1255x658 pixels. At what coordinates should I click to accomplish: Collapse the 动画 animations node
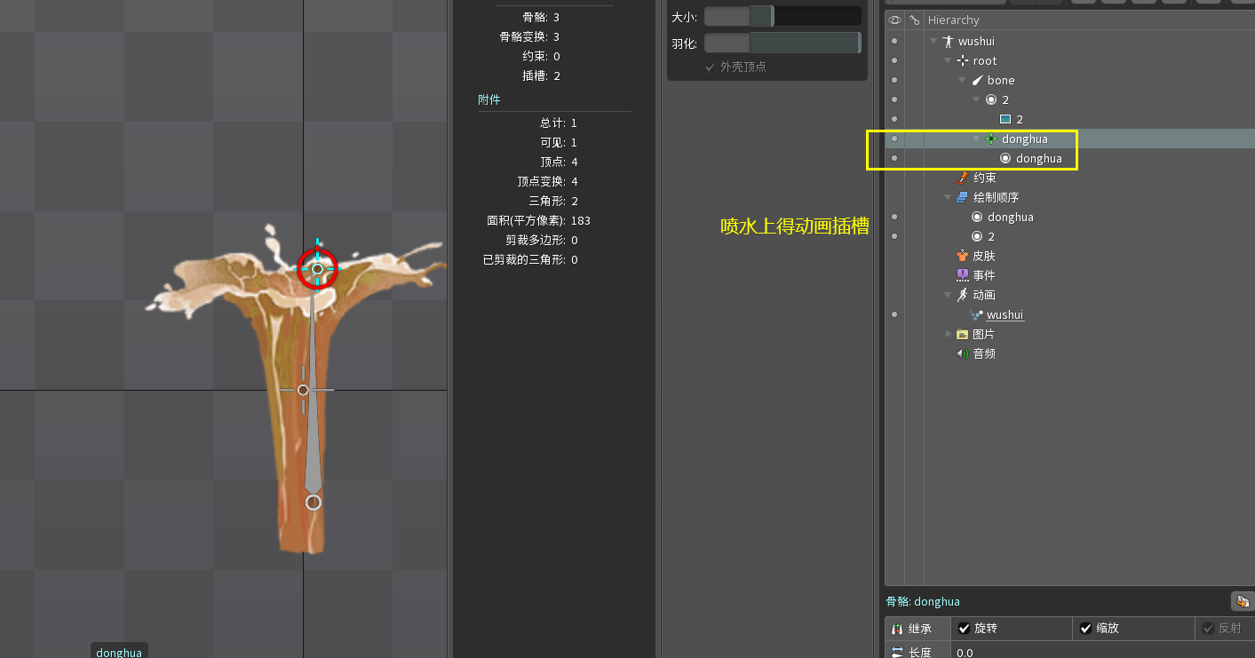pyautogui.click(x=949, y=296)
